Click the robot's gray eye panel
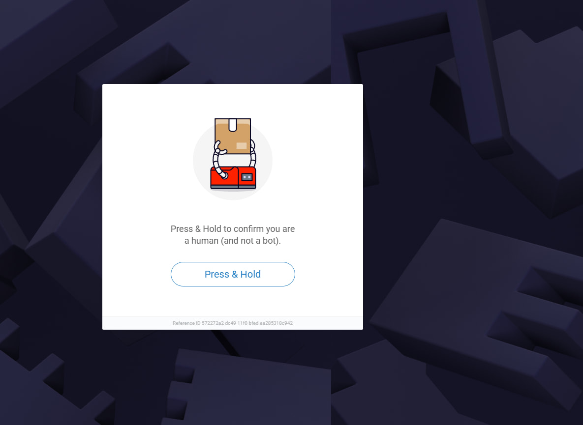Screen dimensions: 583x425 (x=247, y=177)
